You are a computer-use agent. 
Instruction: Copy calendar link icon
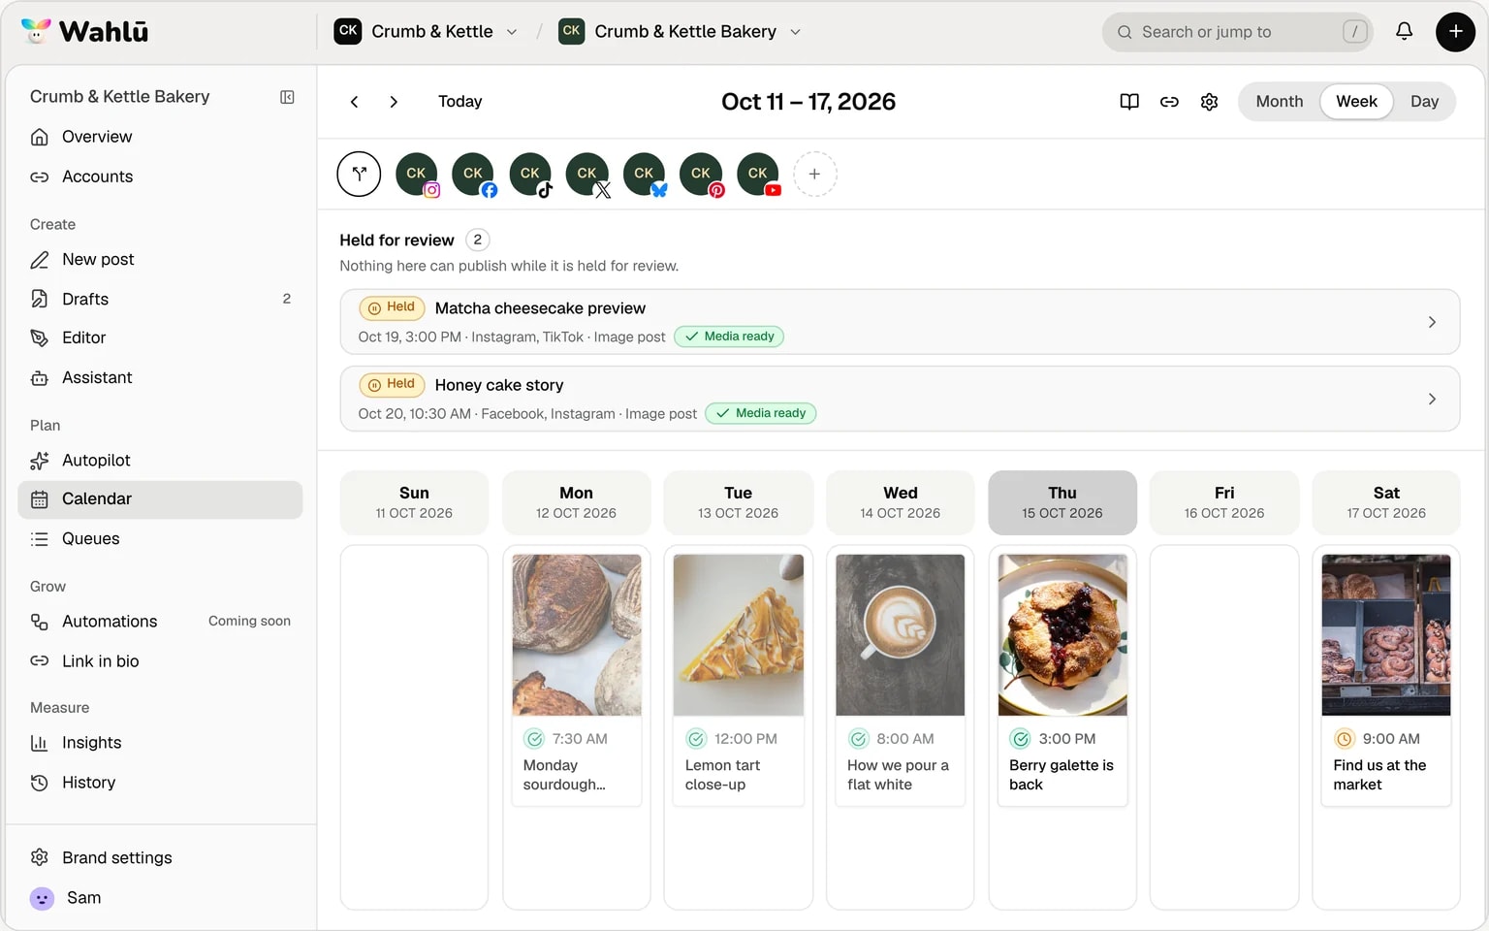[x=1169, y=102]
